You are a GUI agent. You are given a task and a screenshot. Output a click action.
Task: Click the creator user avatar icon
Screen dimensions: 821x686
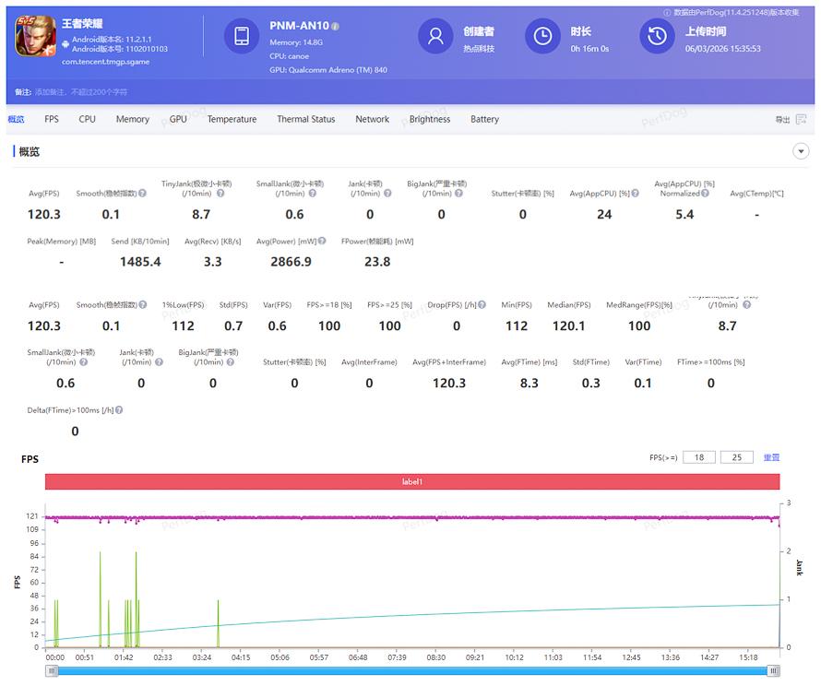(435, 36)
